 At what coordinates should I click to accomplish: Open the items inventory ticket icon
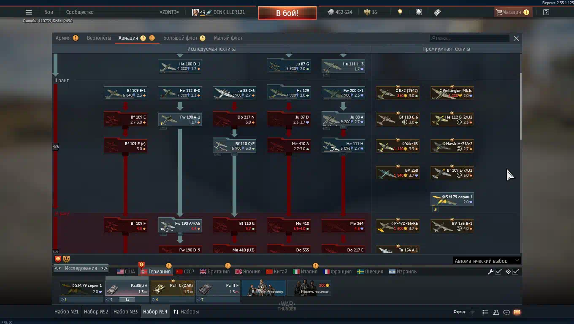[x=437, y=12]
